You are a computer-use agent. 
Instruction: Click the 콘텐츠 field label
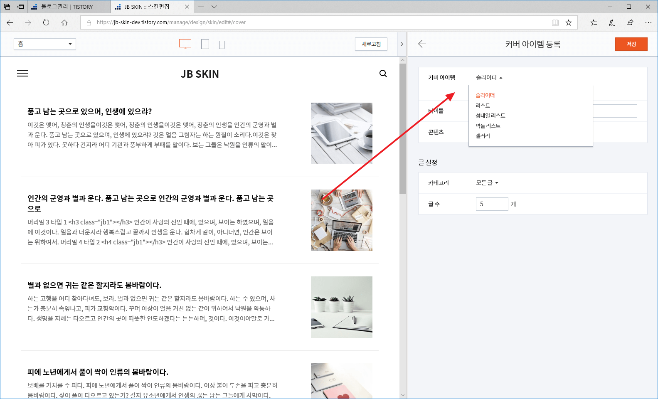click(436, 132)
